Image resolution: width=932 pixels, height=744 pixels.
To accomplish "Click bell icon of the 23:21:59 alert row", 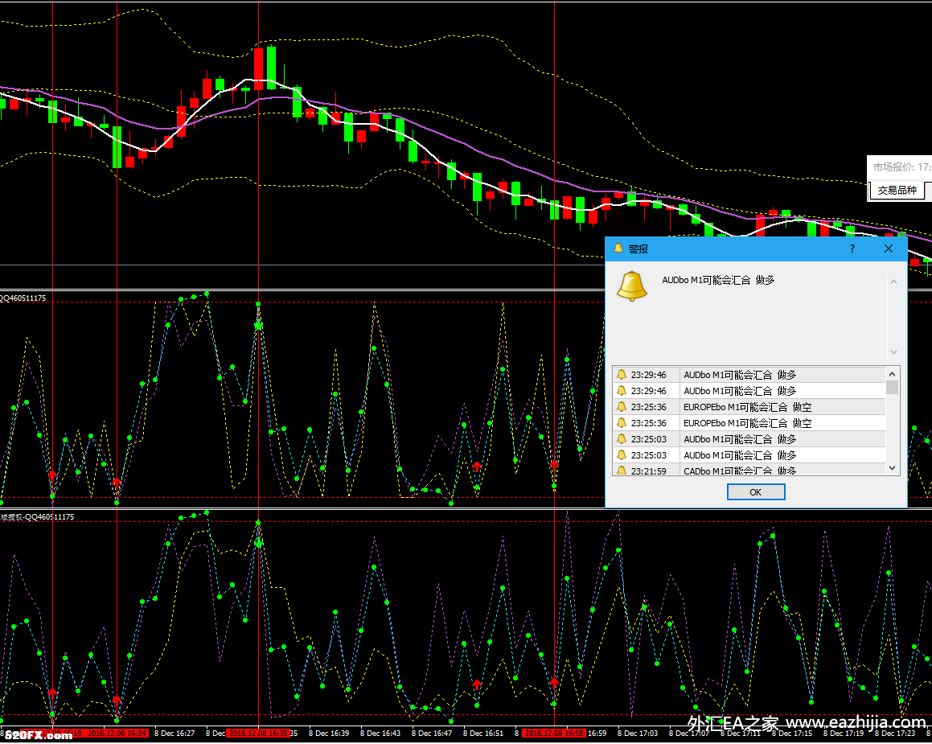I will pos(622,471).
